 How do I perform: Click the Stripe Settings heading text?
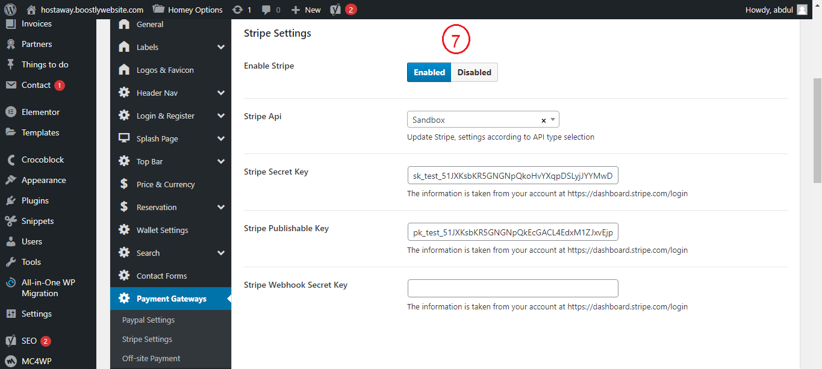coord(278,33)
